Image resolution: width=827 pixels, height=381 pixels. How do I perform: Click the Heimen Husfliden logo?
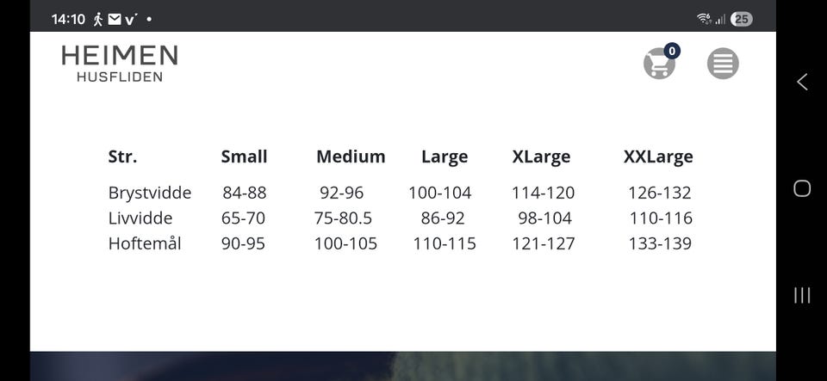coord(120,64)
